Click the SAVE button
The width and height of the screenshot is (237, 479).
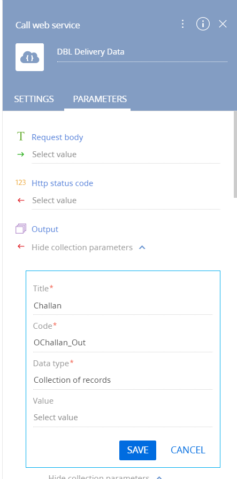[x=137, y=450]
